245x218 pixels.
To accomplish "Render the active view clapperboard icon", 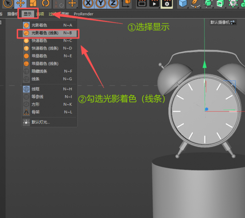I will tap(142, 3).
